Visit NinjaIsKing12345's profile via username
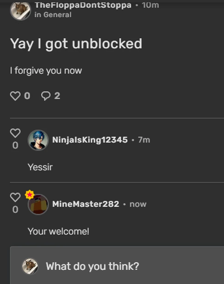 point(90,140)
